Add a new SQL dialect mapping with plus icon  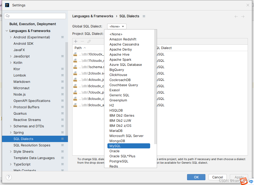click(76, 41)
